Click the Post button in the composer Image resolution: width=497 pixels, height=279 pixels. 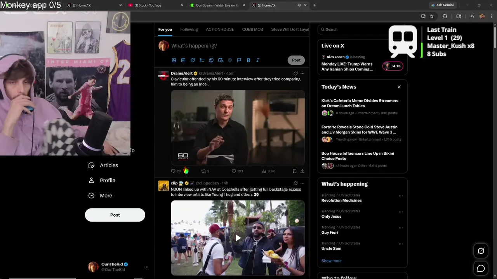pos(296,60)
